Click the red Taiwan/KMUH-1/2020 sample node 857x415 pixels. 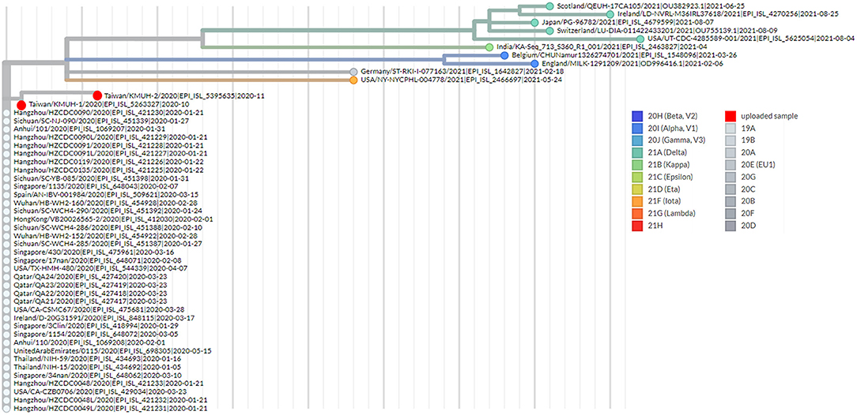point(21,105)
